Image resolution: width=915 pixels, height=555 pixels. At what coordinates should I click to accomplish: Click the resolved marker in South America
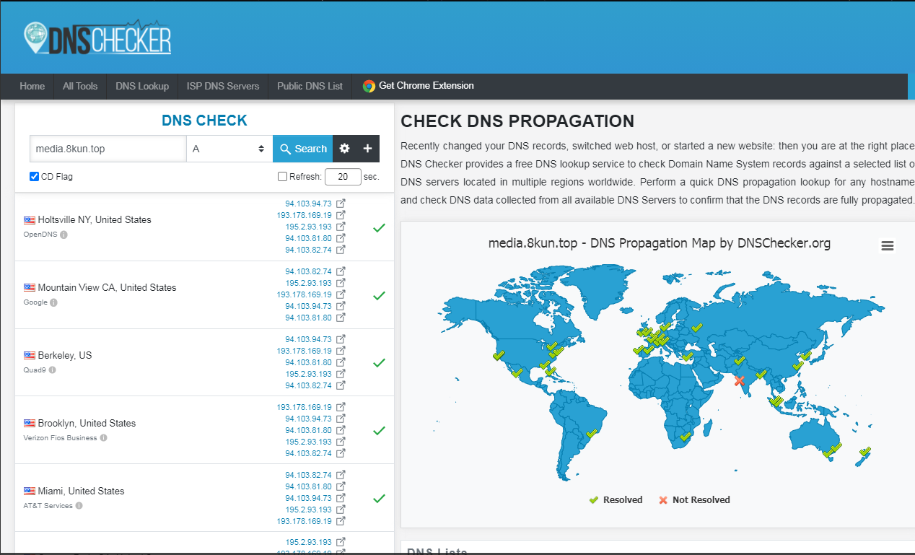(x=592, y=433)
